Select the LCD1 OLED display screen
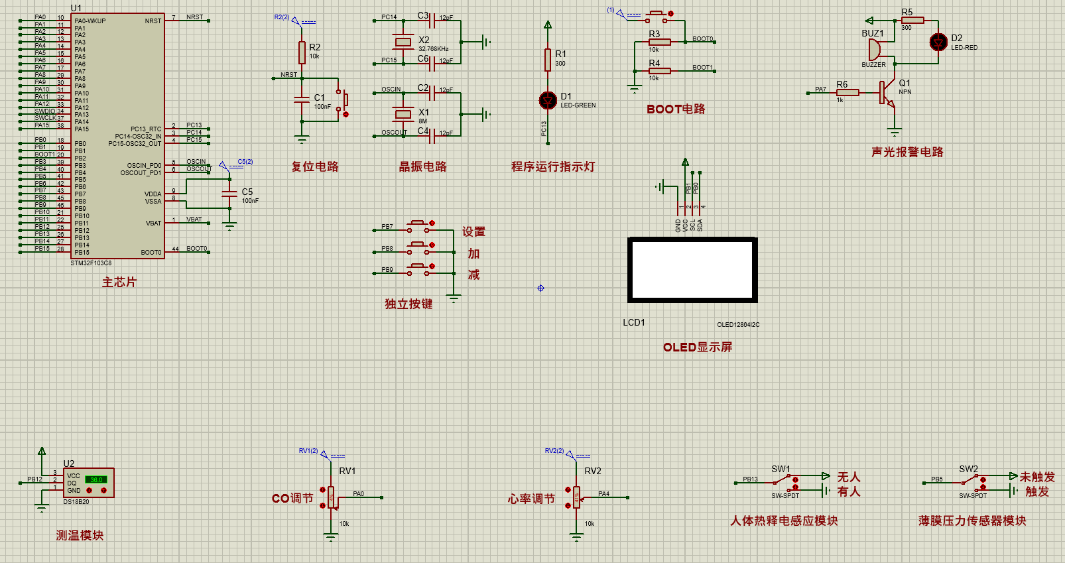The height and width of the screenshot is (563, 1065). 692,270
